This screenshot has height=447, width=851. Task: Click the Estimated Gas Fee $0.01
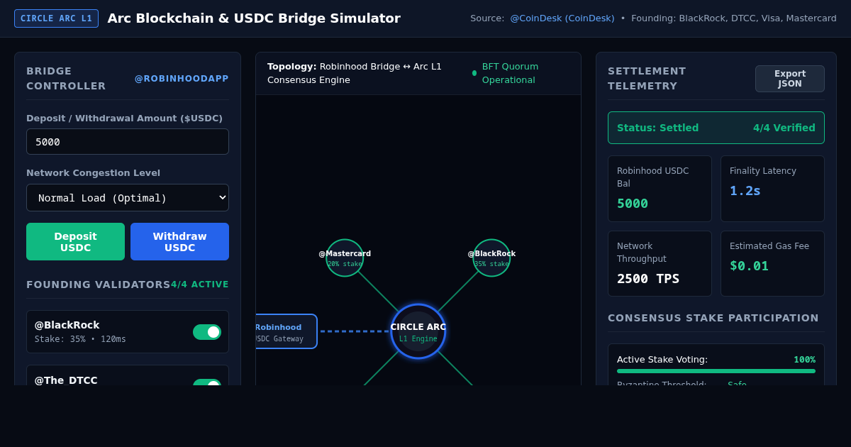tap(749, 266)
